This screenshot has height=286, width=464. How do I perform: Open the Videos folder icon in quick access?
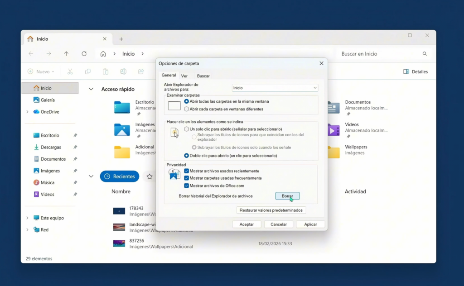coord(333,130)
